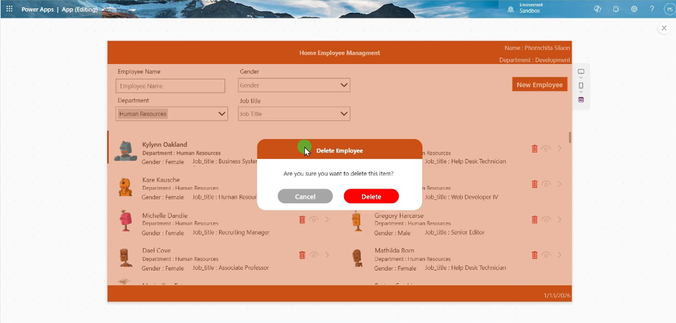
Task: Select Michelle Dandie's pink robot avatar
Action: pos(125,221)
